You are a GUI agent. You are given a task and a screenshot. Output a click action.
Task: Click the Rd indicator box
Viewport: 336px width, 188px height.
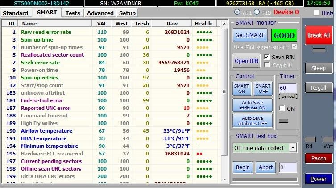tap(310, 140)
